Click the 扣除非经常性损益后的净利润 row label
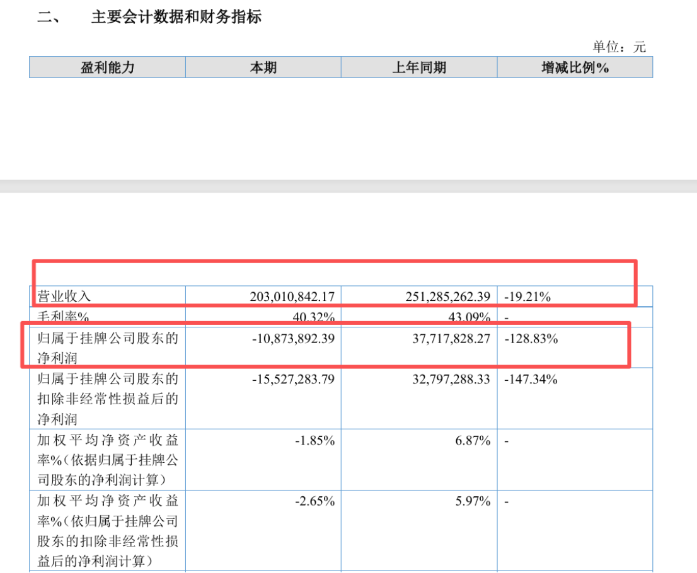 [108, 399]
